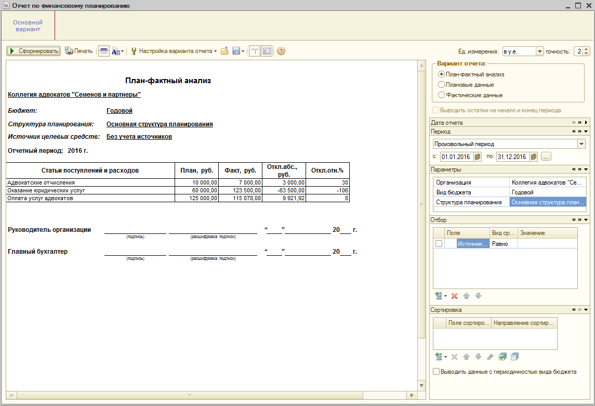Click previous double-arrow in Сортировка header
This screenshot has height=406, width=595.
574,310
